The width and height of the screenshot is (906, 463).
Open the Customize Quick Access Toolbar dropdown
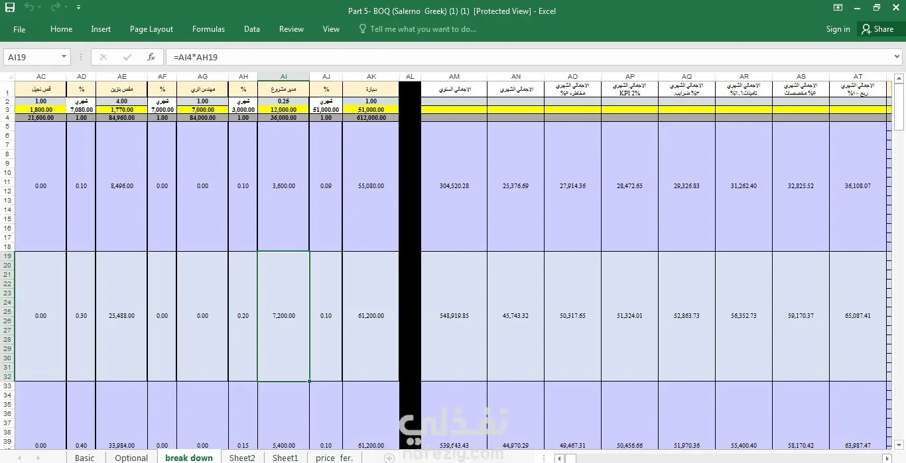coord(78,7)
